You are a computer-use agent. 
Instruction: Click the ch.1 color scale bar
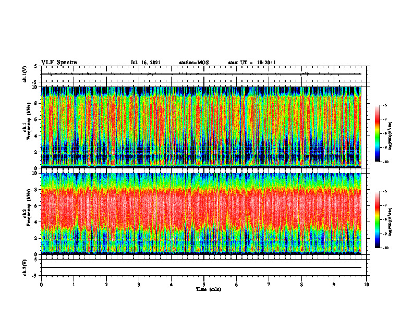point(377,133)
